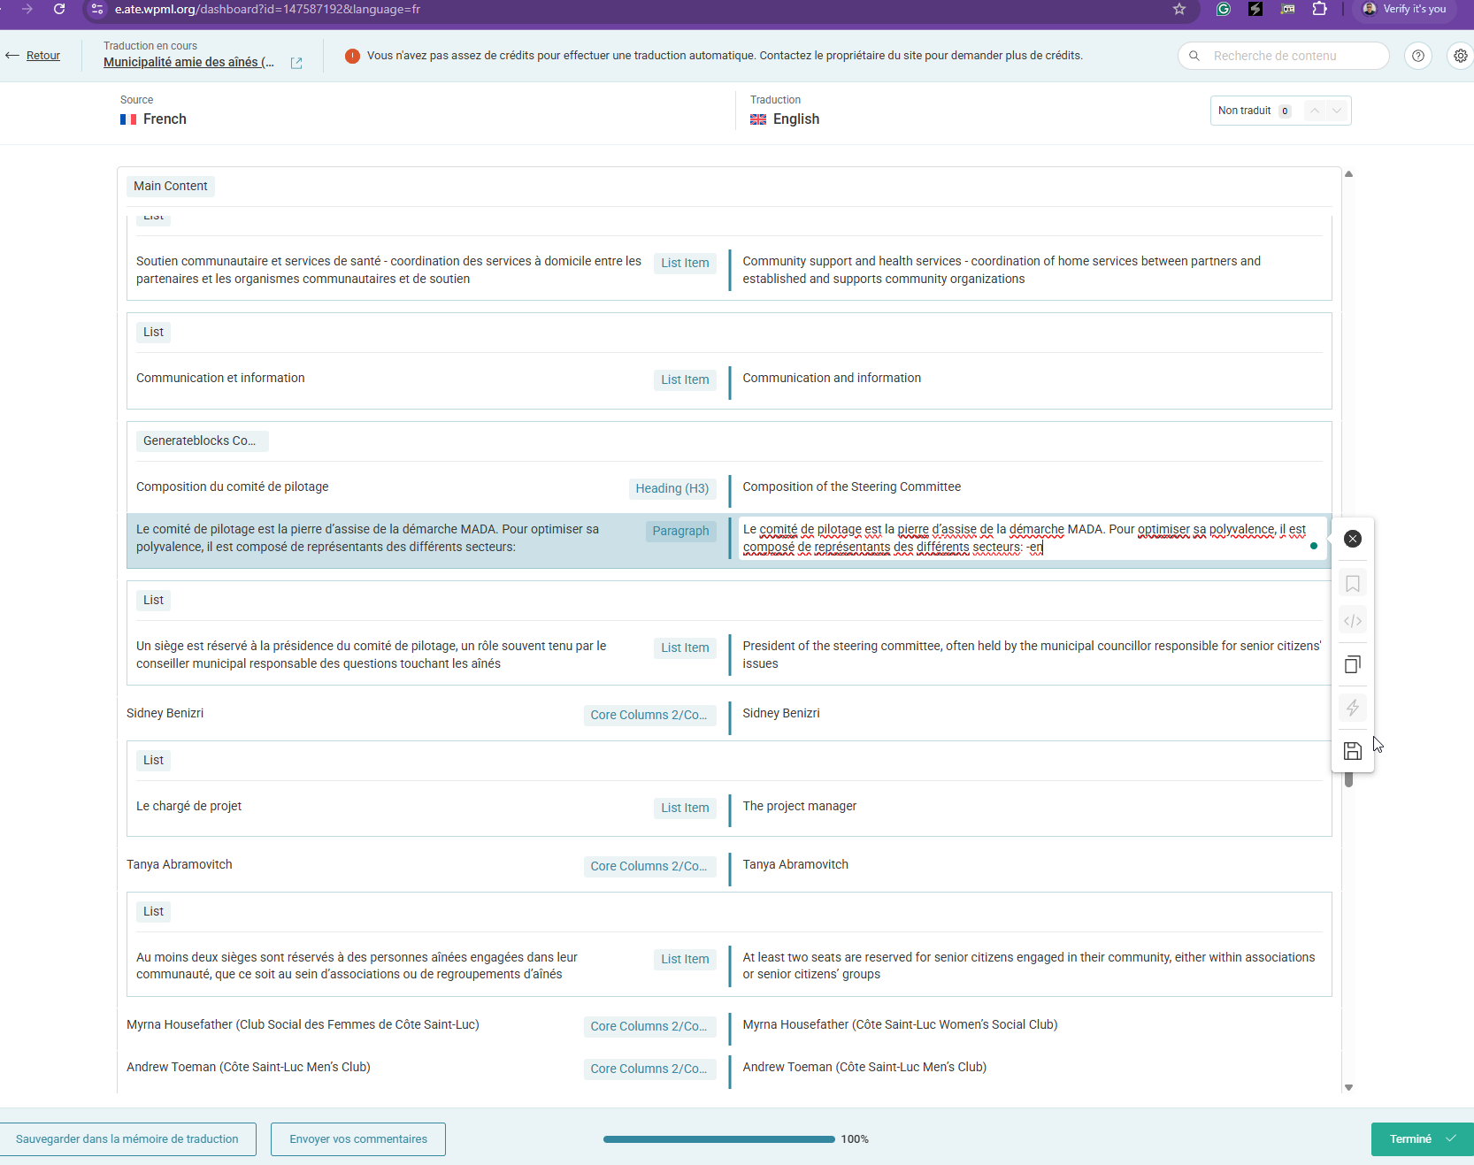Click source text Le chargé de projet
Screen dimensions: 1474x1165
click(x=188, y=806)
